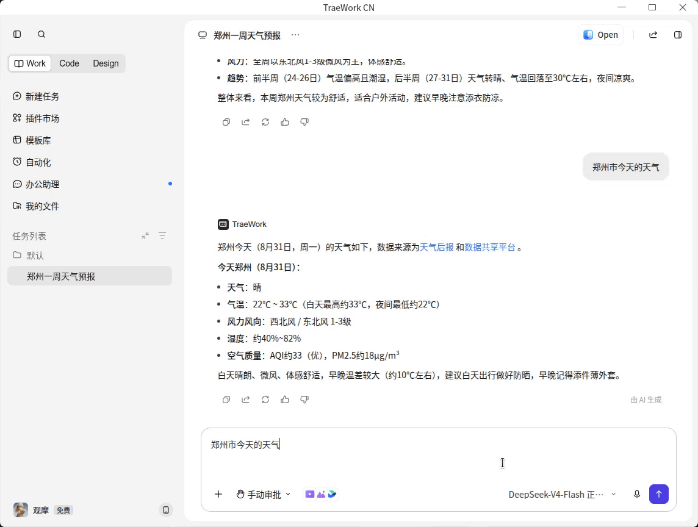Collapse all tasks icon in 任务列表

pos(145,235)
